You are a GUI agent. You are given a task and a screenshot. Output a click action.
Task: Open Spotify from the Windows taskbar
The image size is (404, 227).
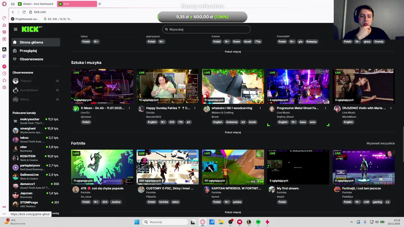pyautogui.click(x=258, y=222)
